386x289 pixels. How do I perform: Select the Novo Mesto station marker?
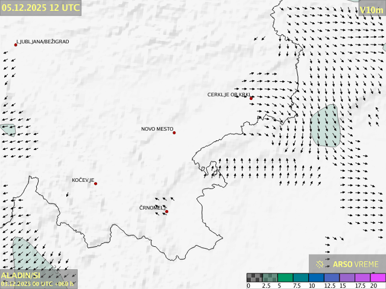pyautogui.click(x=174, y=132)
